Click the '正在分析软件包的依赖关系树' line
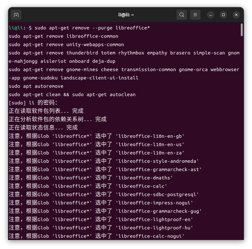The image size is (252, 249). [58, 119]
